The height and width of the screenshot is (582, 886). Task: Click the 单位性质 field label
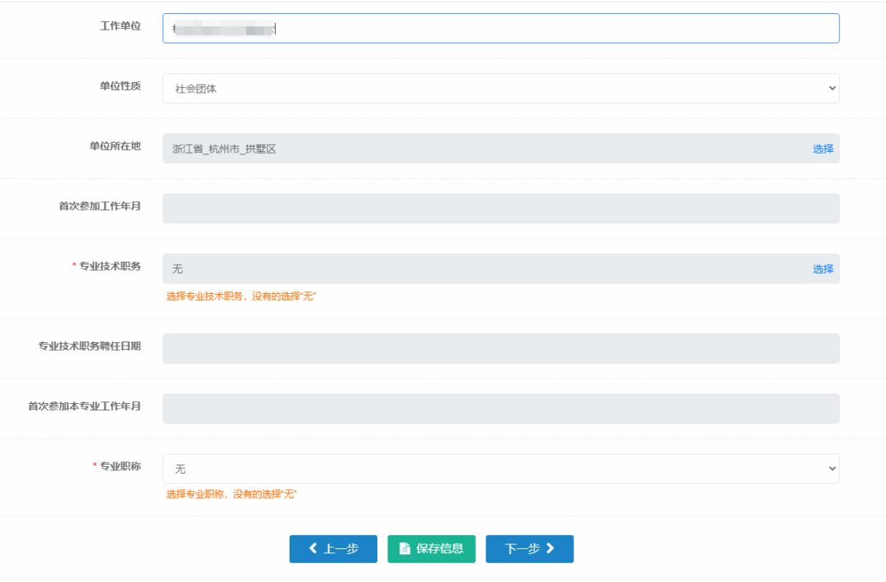(120, 86)
